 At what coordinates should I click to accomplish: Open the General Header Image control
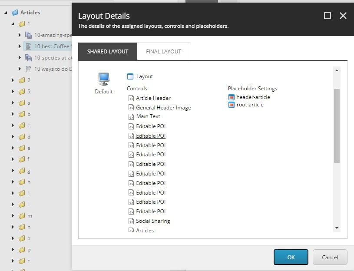[x=163, y=108]
